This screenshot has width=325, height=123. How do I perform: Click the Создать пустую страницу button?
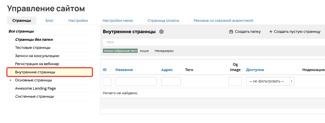pyautogui.click(x=295, y=32)
